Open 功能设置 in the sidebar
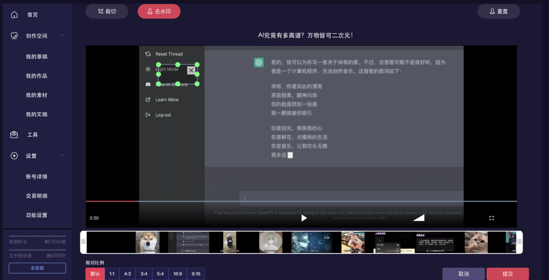 tap(37, 215)
